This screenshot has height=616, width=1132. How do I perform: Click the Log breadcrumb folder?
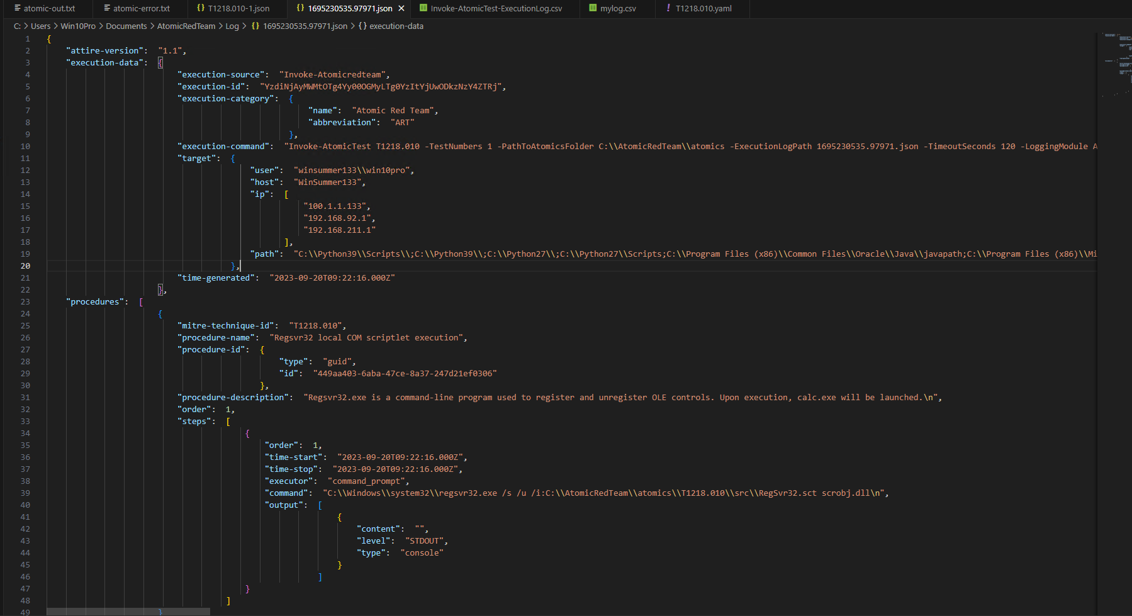[232, 26]
